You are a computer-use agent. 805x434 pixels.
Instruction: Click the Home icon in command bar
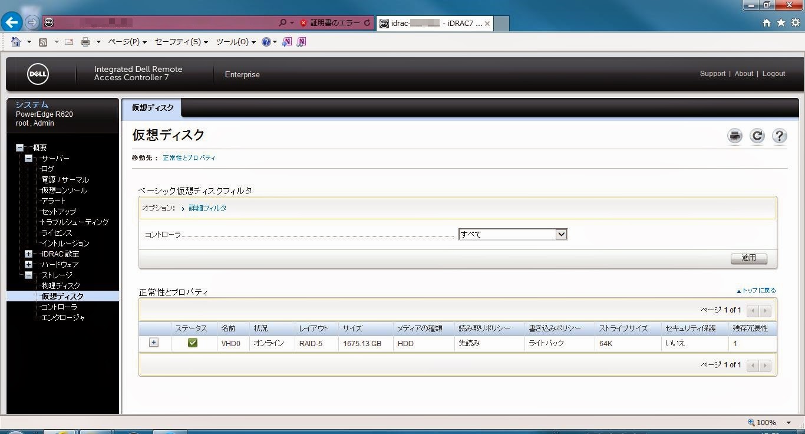coord(16,42)
